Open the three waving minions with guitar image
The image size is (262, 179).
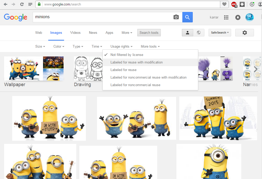[136, 118]
